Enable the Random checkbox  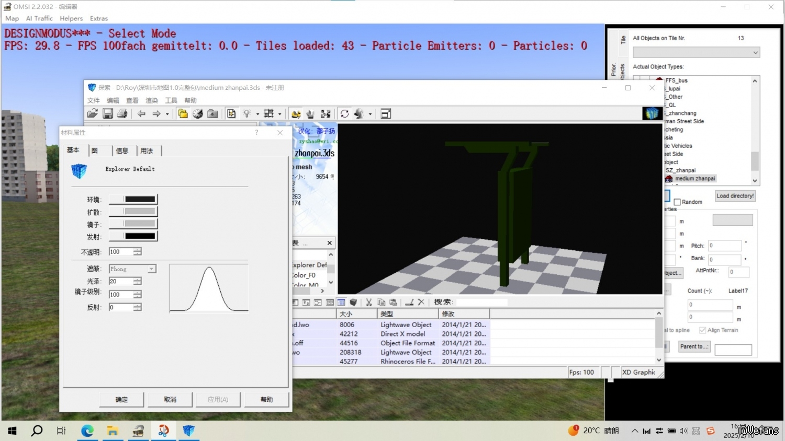(677, 202)
